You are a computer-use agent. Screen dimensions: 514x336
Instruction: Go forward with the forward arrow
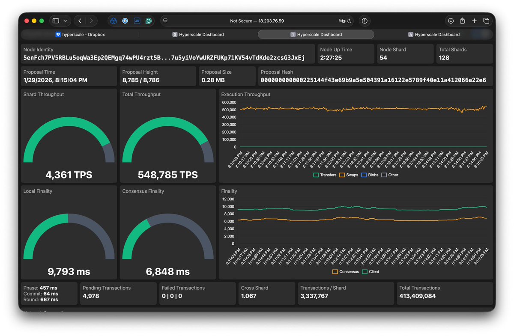click(91, 21)
